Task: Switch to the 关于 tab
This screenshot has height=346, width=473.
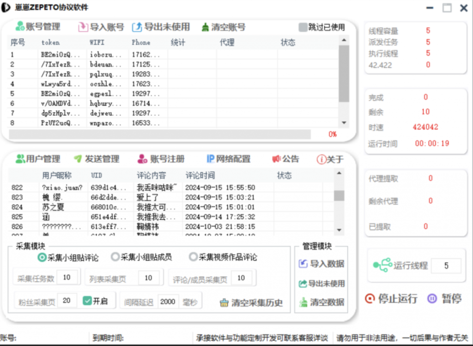Action: (330, 159)
